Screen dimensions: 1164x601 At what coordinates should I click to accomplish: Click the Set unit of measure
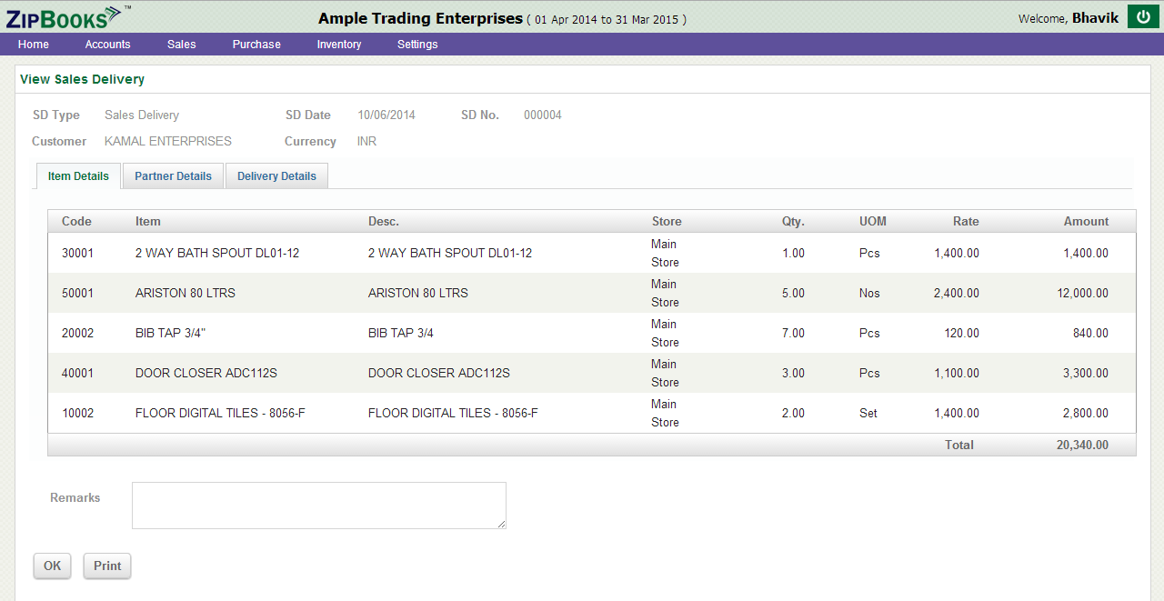(x=868, y=414)
